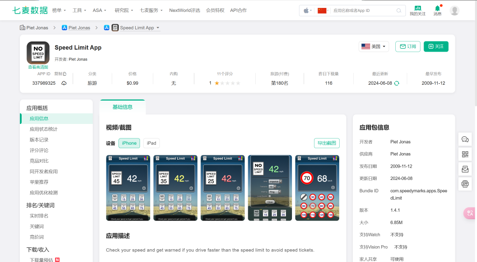This screenshot has height=262, width=477.
Task: Open the Speed Limit 45 screenshot
Action: tap(128, 188)
